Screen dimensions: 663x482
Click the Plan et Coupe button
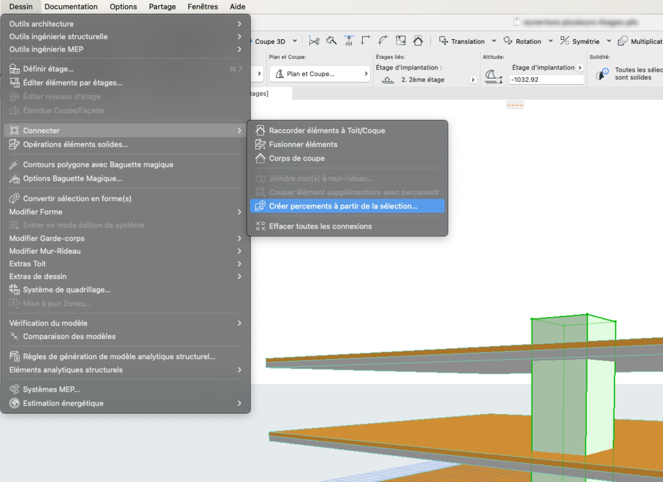tap(319, 74)
